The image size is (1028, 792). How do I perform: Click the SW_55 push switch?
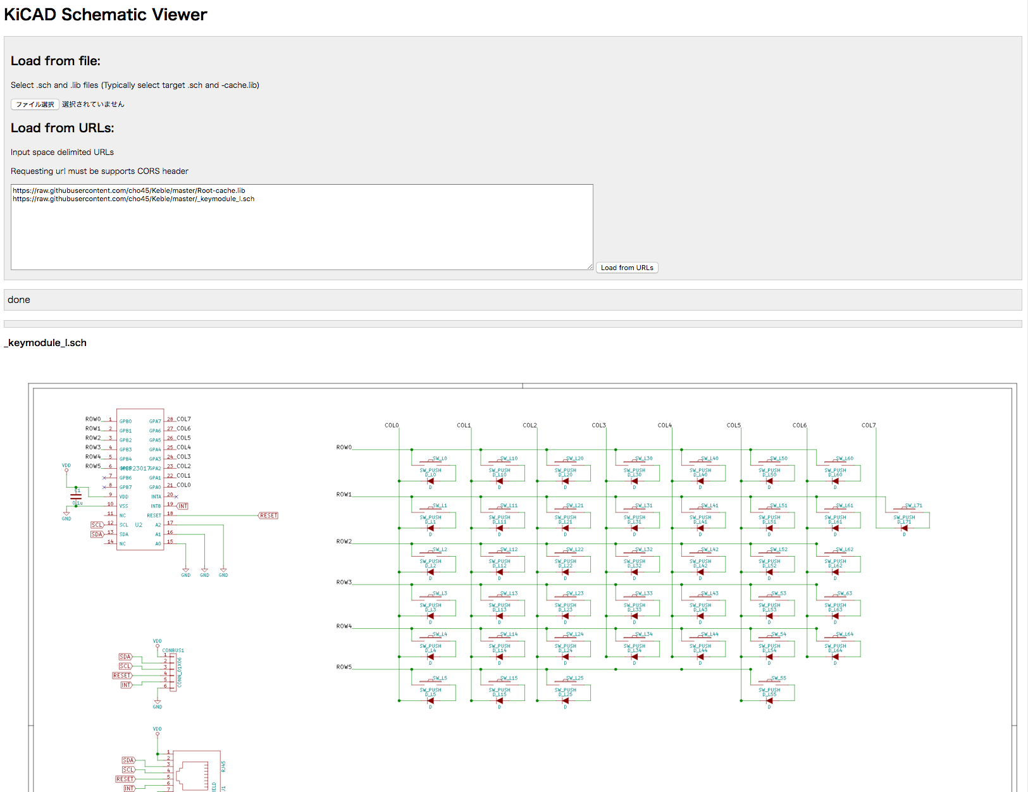click(x=770, y=681)
